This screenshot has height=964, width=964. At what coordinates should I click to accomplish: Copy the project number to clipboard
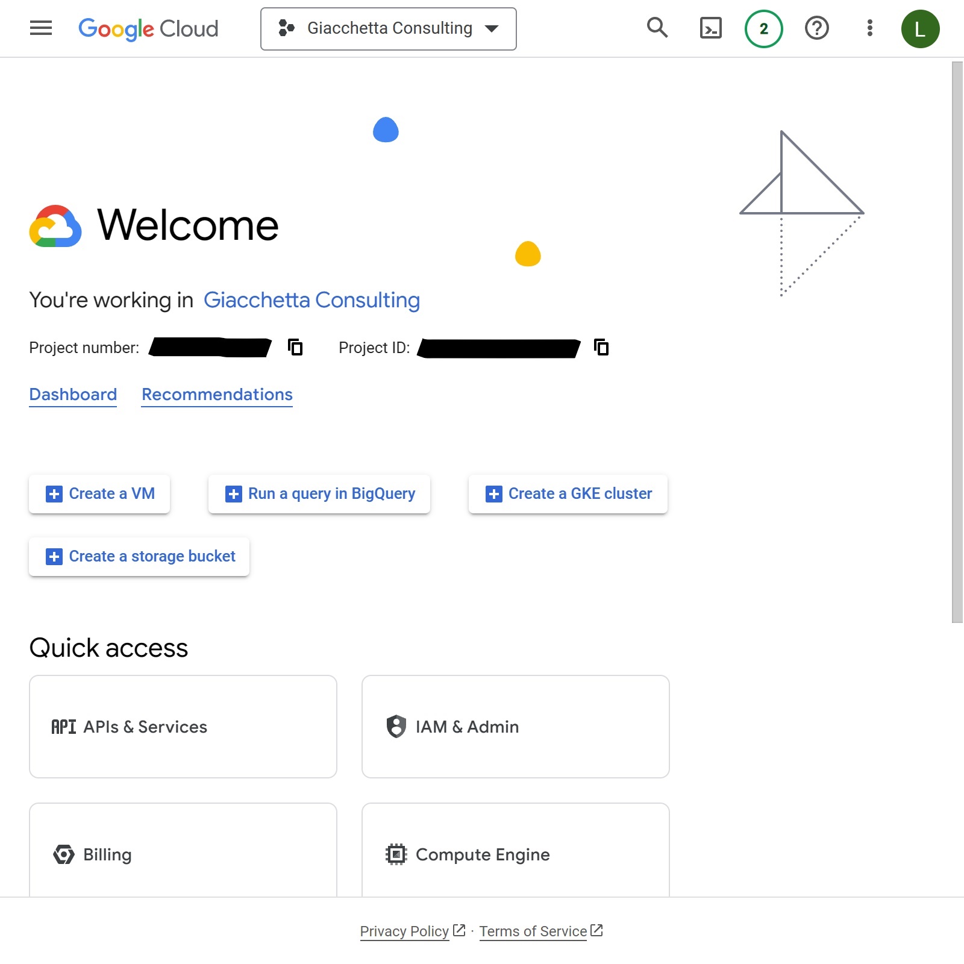click(x=295, y=348)
